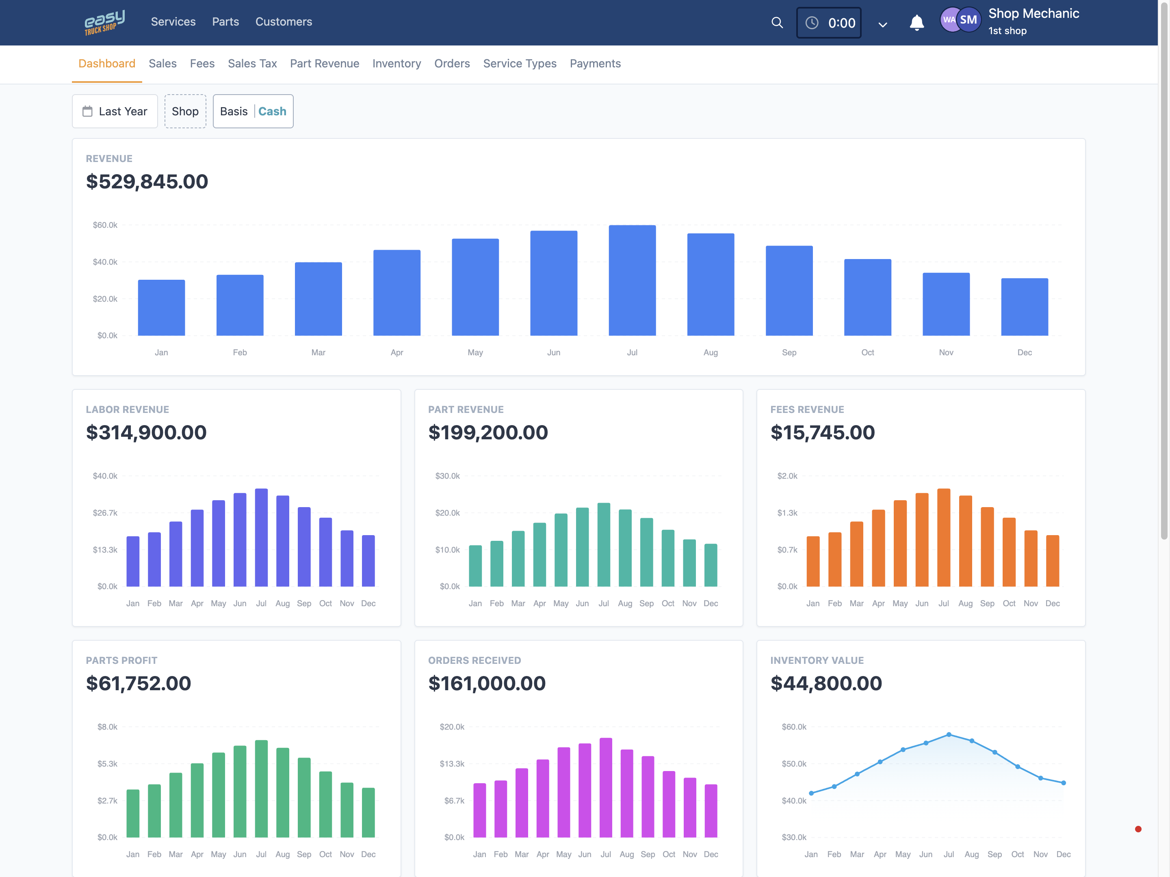This screenshot has width=1170, height=877.
Task: Open the search magnifier icon
Action: (776, 23)
